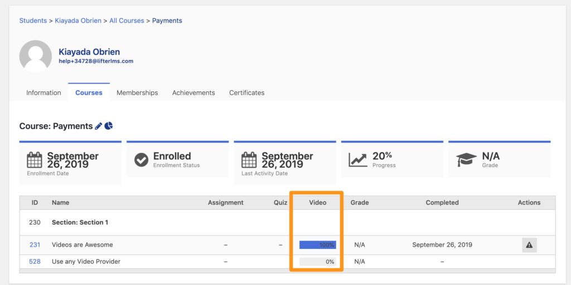
Task: Click the Actions column header
Action: (529, 203)
